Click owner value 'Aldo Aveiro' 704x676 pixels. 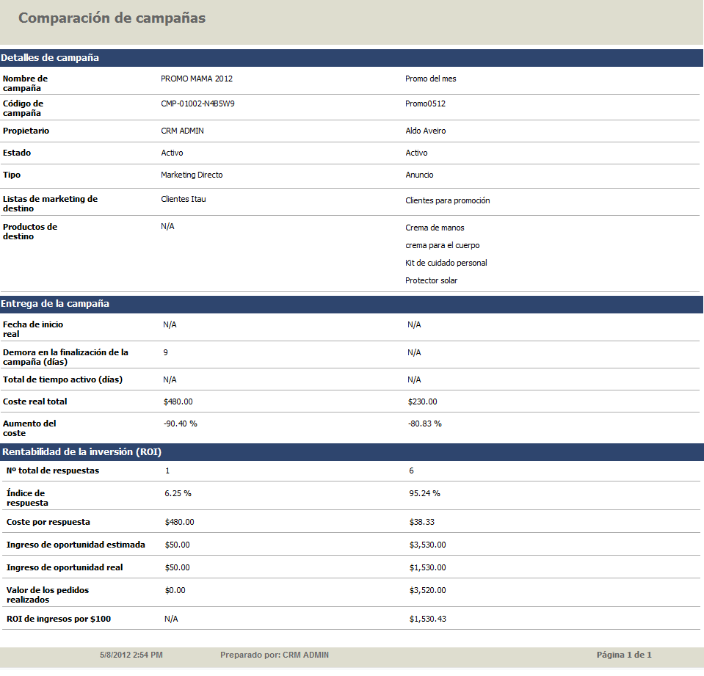pos(426,131)
